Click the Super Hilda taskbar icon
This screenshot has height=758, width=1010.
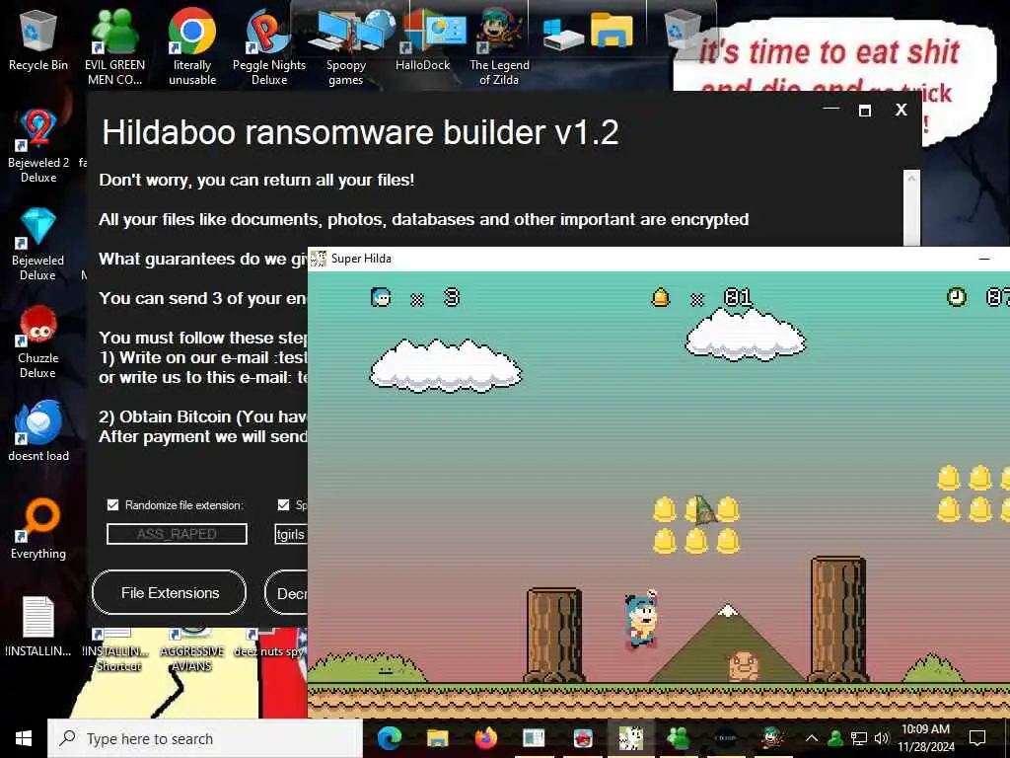click(x=630, y=738)
